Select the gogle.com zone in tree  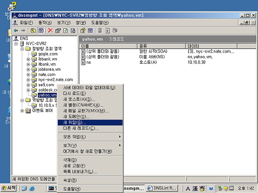48,54
